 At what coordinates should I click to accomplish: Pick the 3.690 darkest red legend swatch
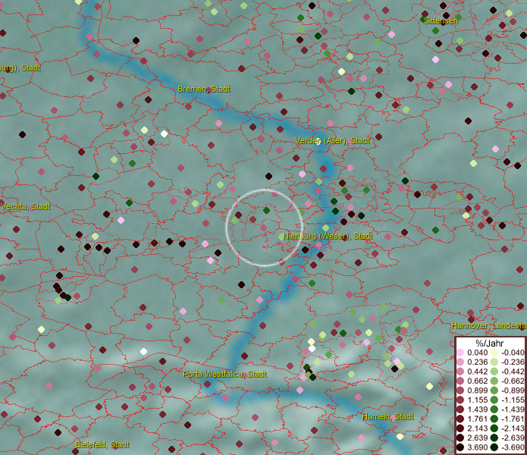point(460,448)
